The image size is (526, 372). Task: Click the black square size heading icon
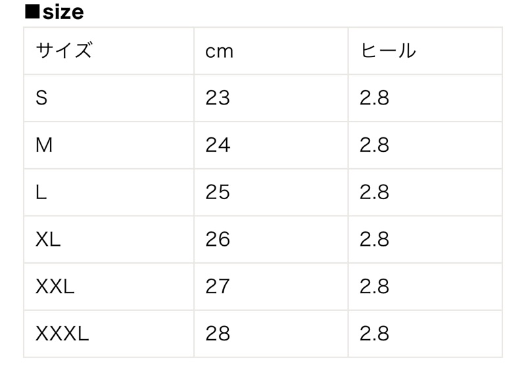pyautogui.click(x=32, y=12)
